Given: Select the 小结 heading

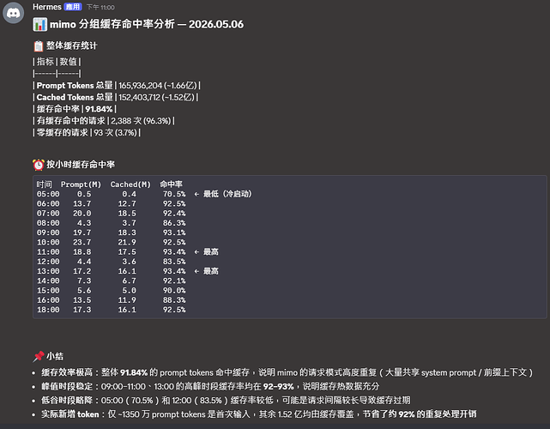Looking at the screenshot, I should click(x=55, y=356).
